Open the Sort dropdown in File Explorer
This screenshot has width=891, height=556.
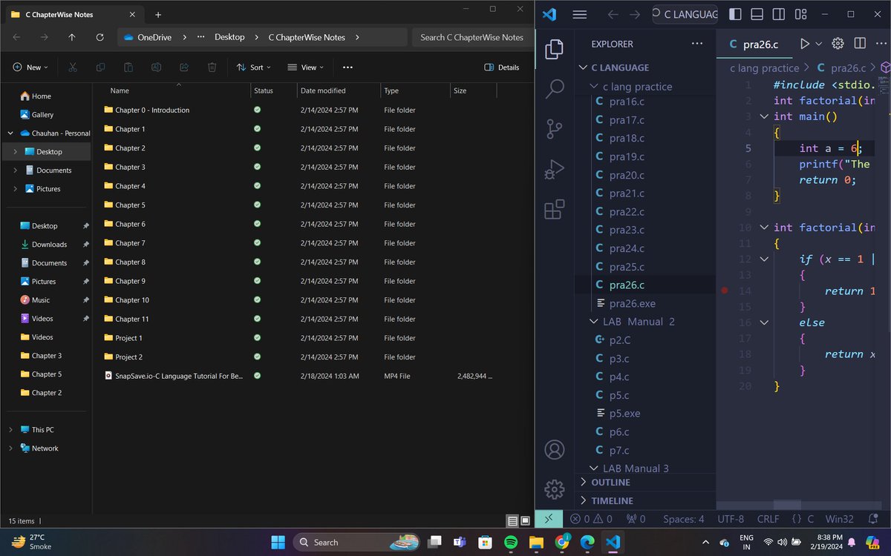(254, 67)
